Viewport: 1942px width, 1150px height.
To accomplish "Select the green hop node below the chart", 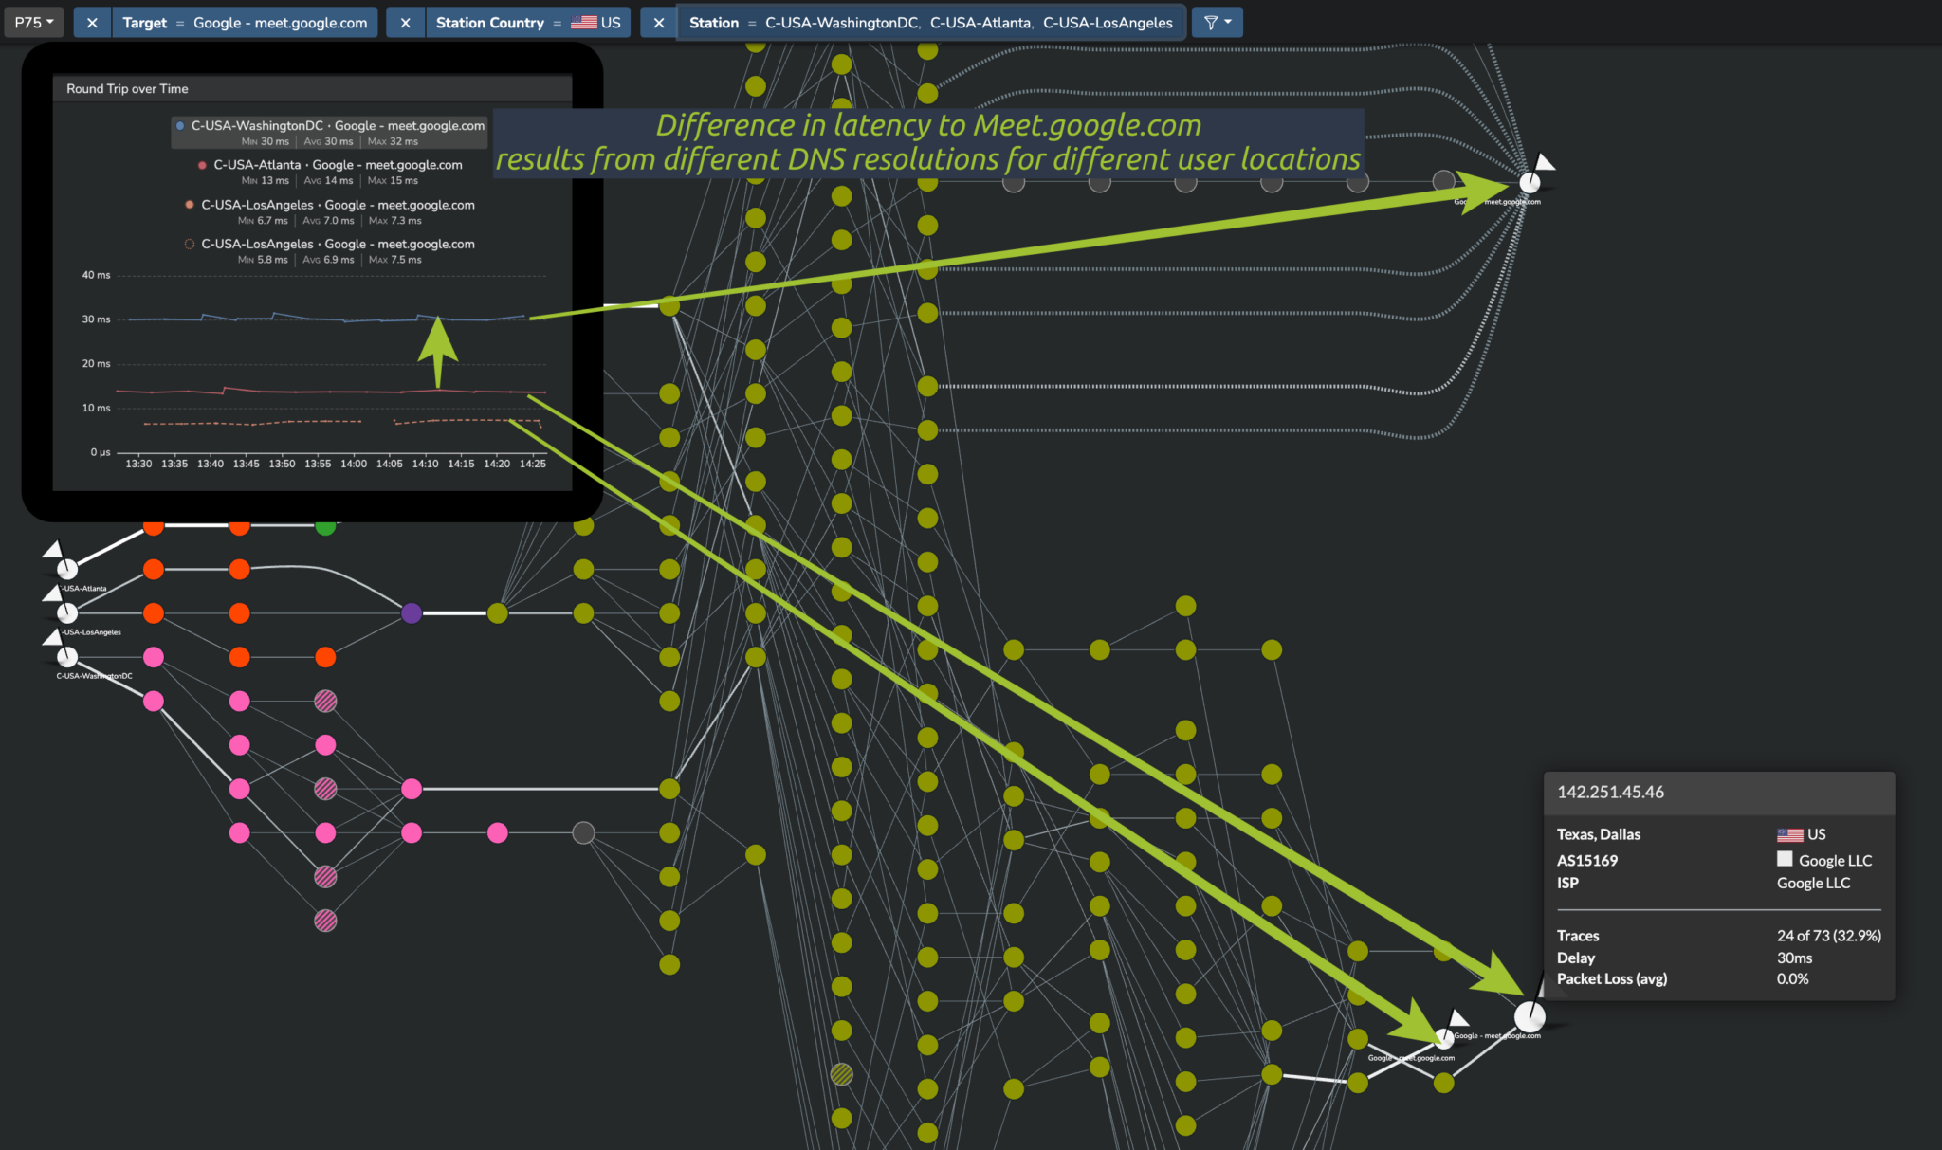I will [325, 527].
